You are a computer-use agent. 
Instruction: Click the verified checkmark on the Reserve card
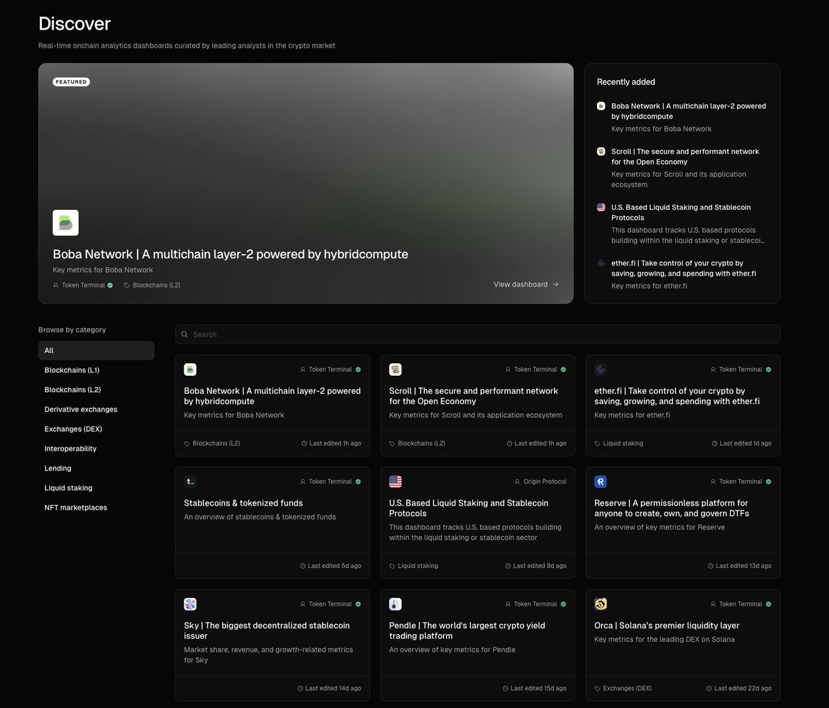tap(768, 481)
